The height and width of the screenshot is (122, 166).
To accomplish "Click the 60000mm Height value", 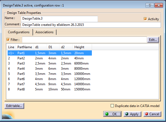I will point(81,63).
